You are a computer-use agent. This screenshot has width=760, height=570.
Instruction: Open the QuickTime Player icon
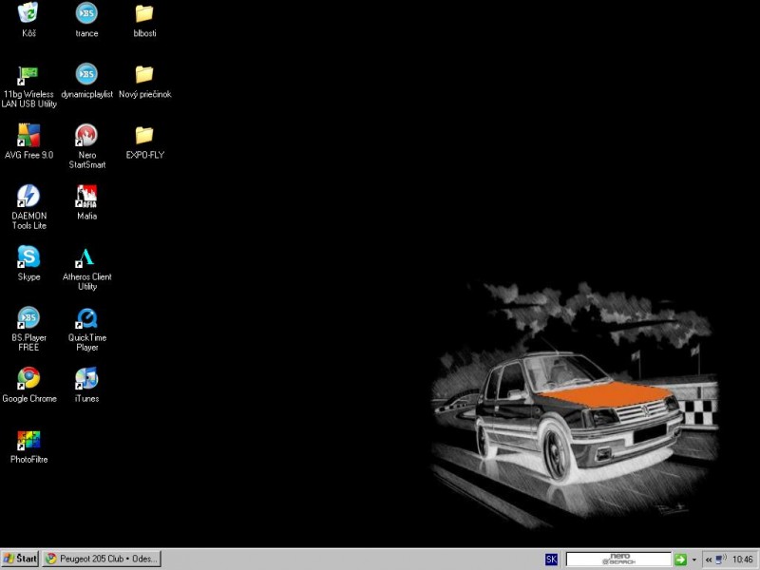[86, 317]
